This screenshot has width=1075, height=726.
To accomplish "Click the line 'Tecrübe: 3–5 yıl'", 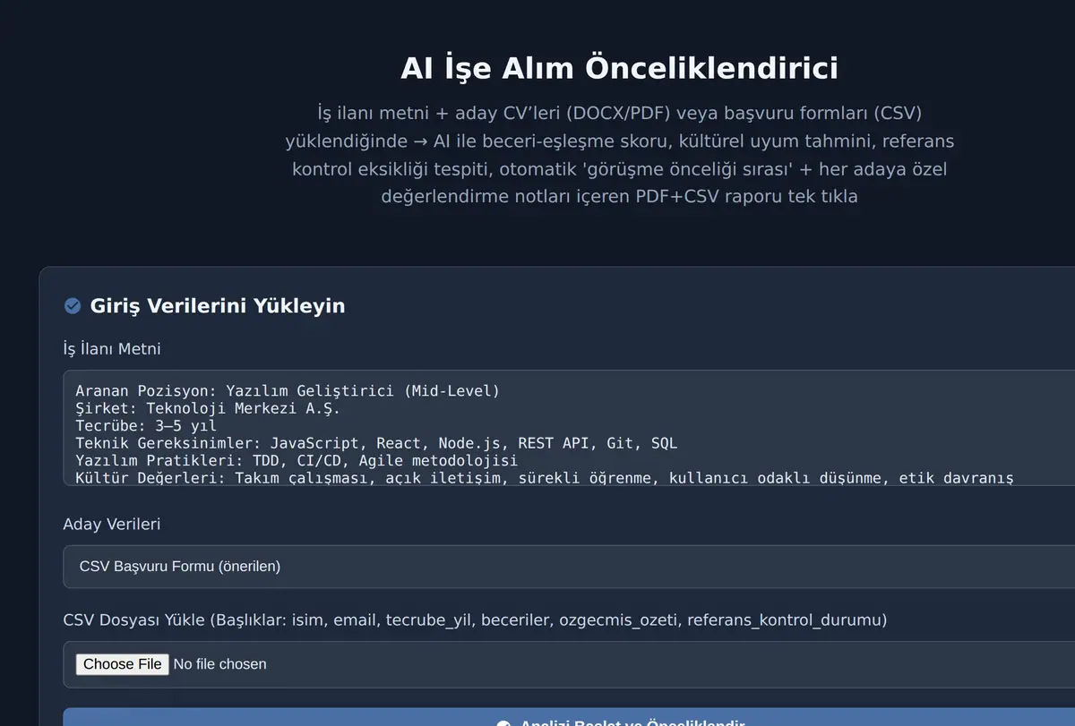I will tap(146, 426).
